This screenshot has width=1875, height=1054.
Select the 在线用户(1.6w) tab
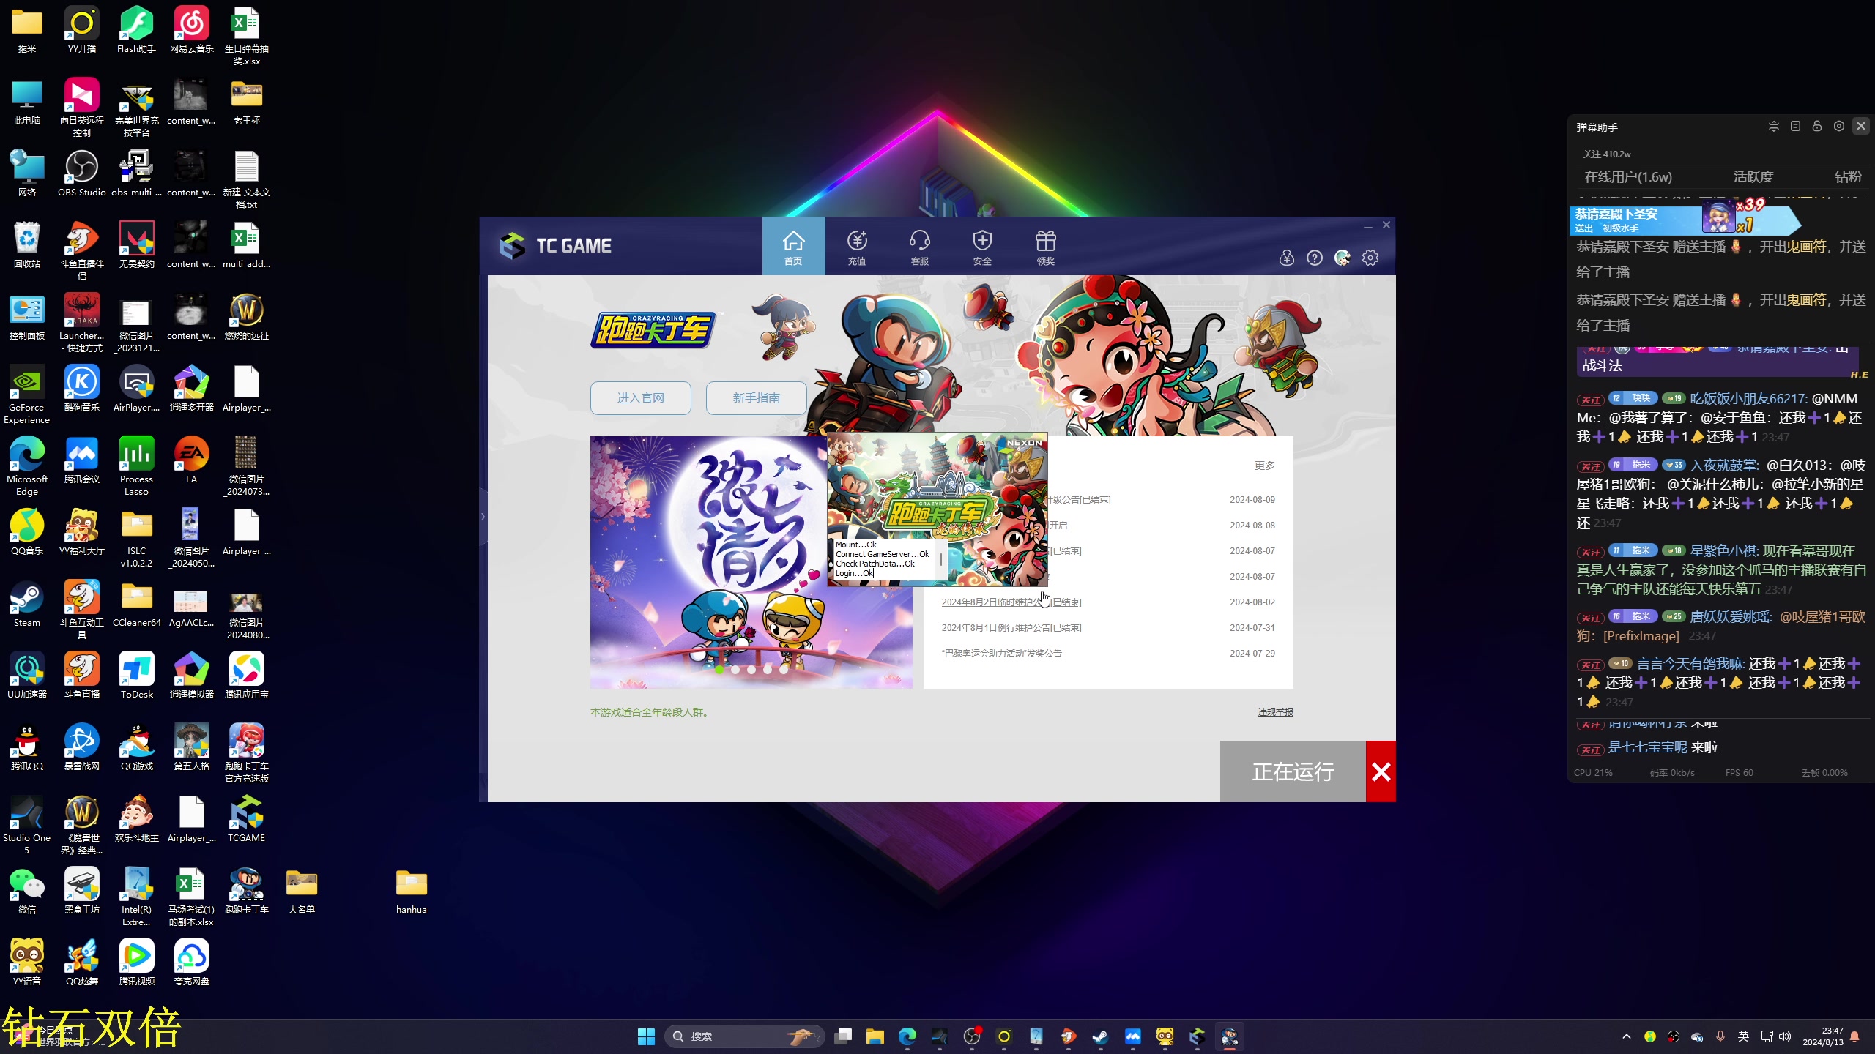(x=1628, y=177)
